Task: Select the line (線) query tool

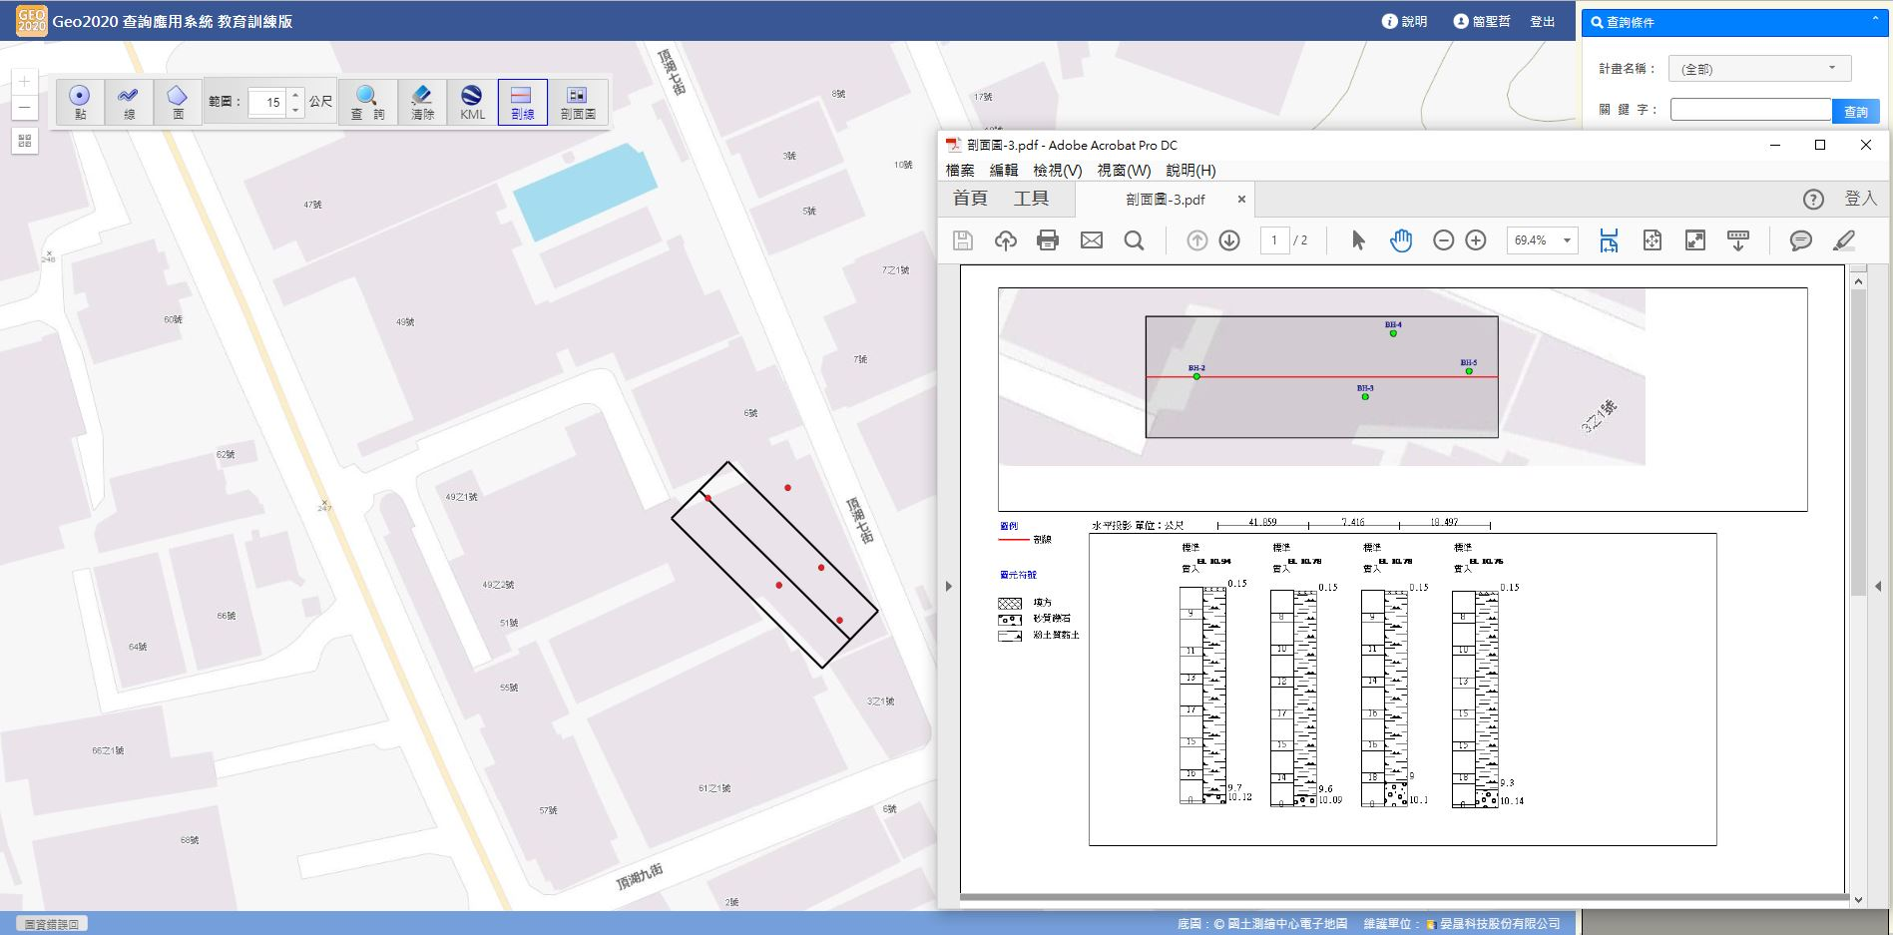Action: pyautogui.click(x=129, y=102)
